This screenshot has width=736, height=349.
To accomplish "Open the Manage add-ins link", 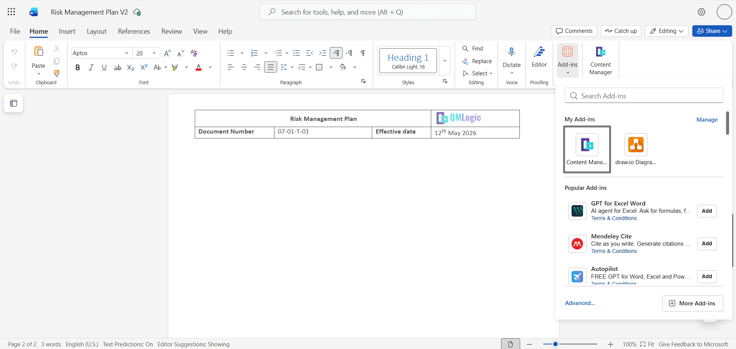I will point(707,120).
